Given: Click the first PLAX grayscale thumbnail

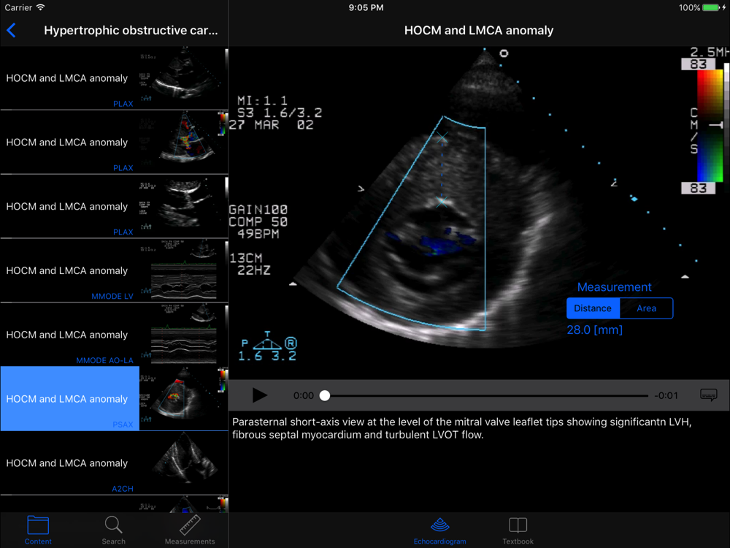Looking at the screenshot, I should (x=184, y=78).
